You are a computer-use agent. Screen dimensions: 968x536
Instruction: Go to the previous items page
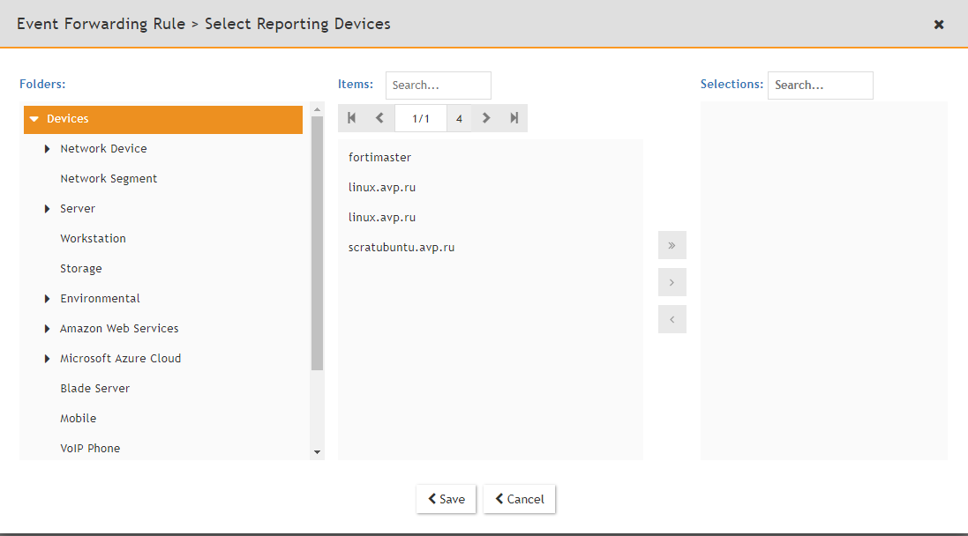pos(379,117)
